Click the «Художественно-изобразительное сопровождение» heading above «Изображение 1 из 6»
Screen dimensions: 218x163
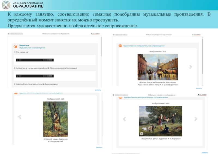(144, 46)
